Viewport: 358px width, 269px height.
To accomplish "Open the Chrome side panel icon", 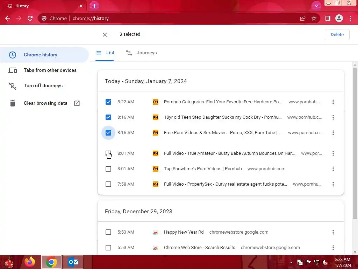I will coord(328,18).
